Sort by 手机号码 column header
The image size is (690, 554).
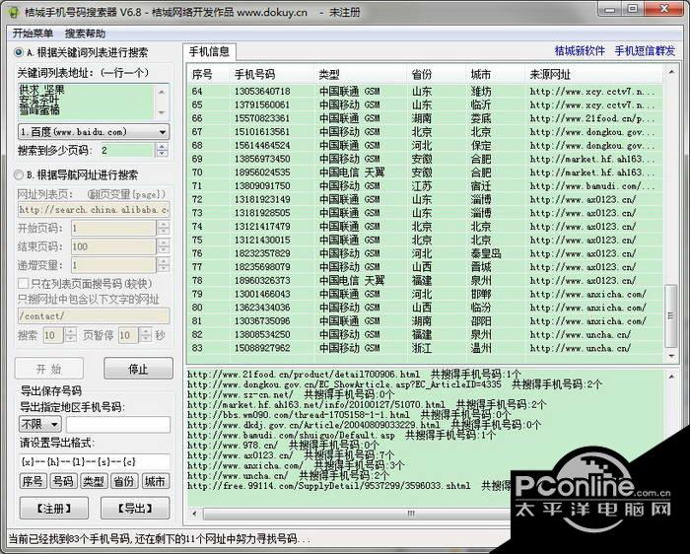click(273, 74)
